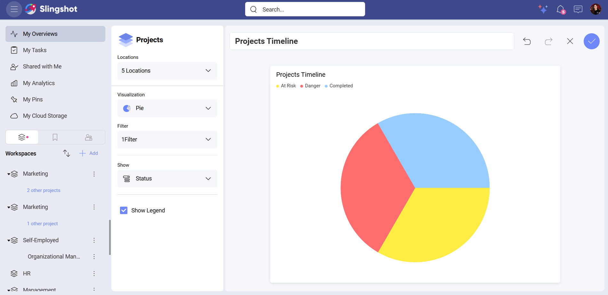Open the 5 Locations dropdown

tap(167, 71)
